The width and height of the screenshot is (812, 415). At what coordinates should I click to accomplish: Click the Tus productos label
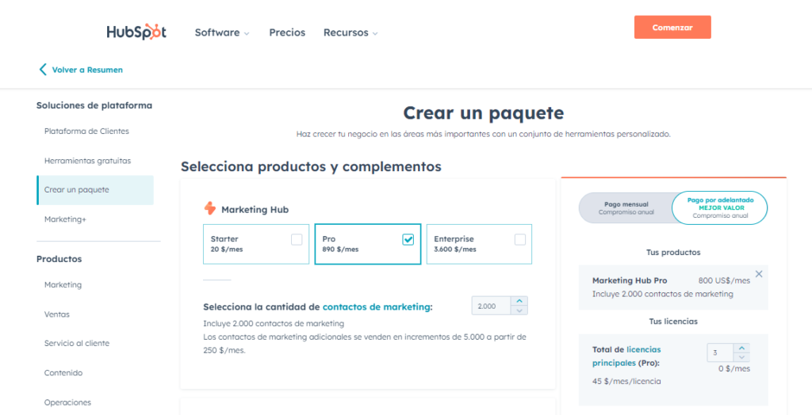tap(672, 253)
